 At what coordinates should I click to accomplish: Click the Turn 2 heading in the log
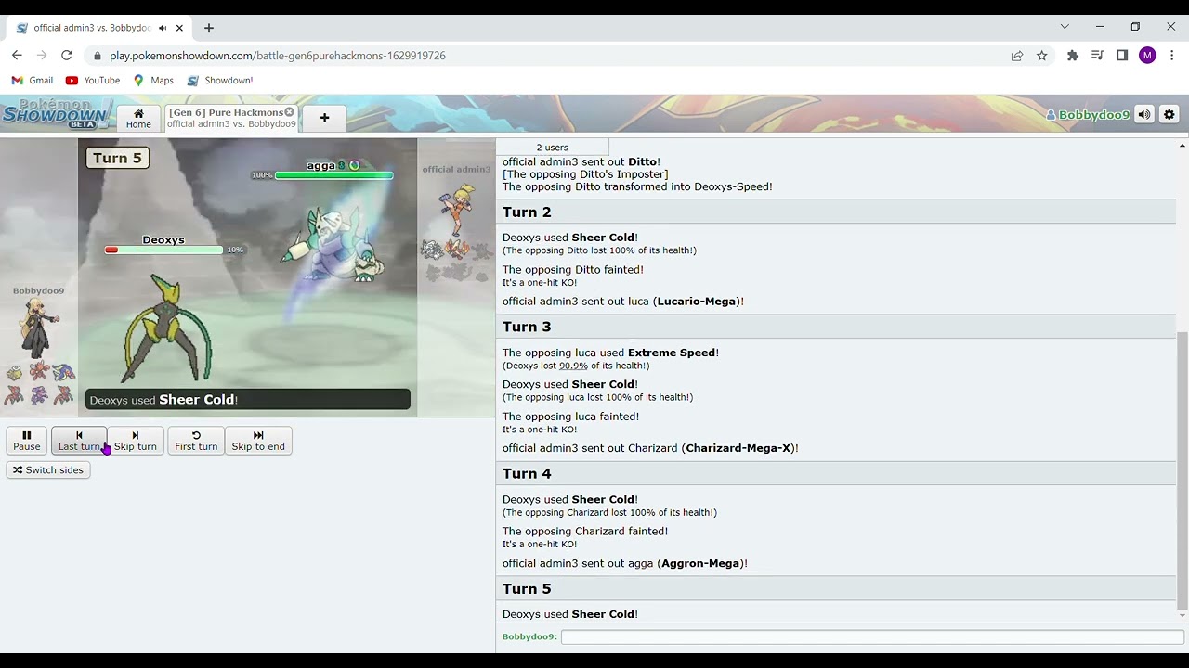coord(527,212)
